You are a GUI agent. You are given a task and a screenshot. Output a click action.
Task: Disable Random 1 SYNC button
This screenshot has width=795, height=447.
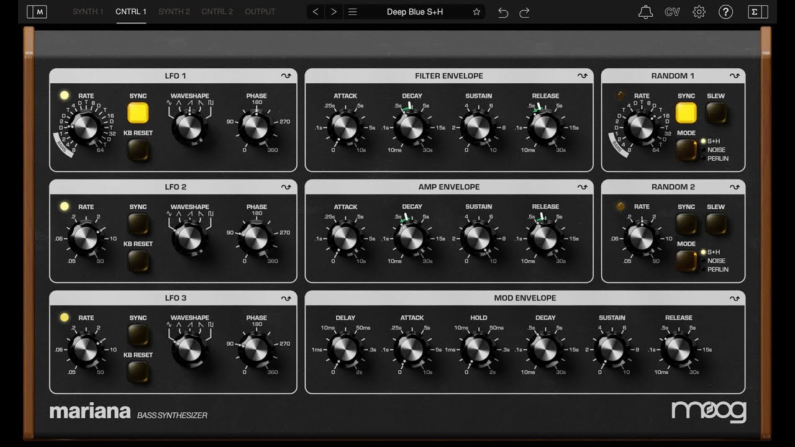tap(686, 113)
